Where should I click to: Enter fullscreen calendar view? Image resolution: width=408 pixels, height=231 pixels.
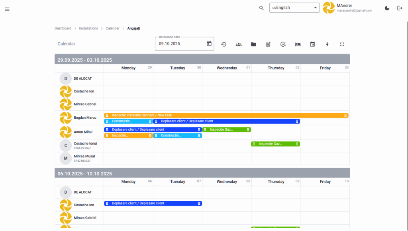pos(342,44)
